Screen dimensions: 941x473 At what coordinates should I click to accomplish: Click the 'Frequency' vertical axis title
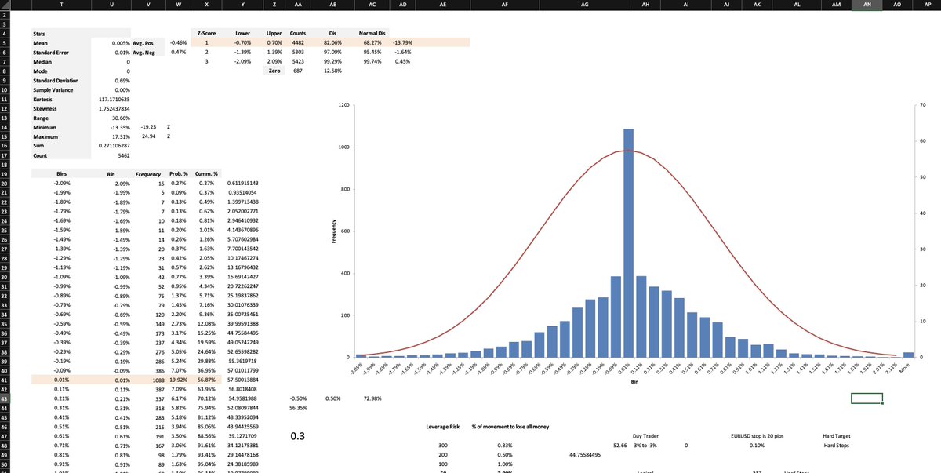tap(335, 231)
